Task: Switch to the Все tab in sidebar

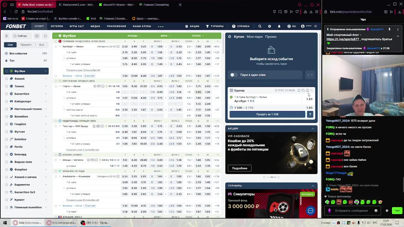Action: point(41,45)
